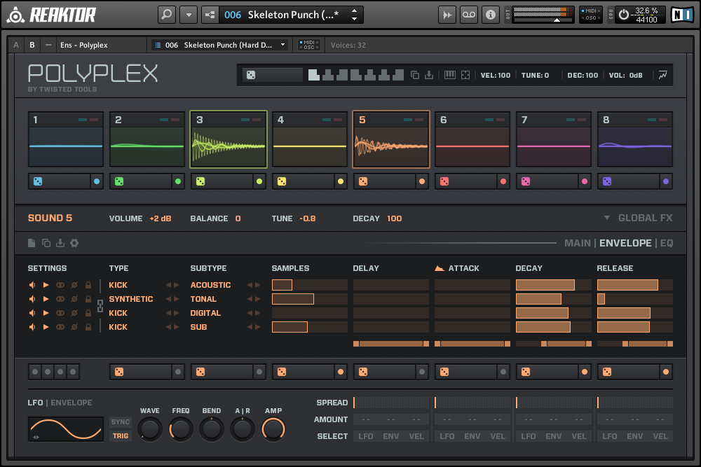
Task: Enable the LFO SYNC button
Action: click(x=121, y=422)
